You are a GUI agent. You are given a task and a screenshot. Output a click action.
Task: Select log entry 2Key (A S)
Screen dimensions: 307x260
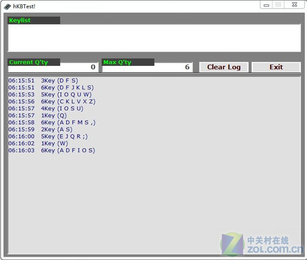[40, 130]
